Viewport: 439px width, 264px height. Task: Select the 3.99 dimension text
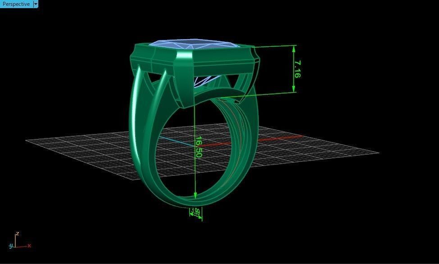pyautogui.click(x=196, y=212)
